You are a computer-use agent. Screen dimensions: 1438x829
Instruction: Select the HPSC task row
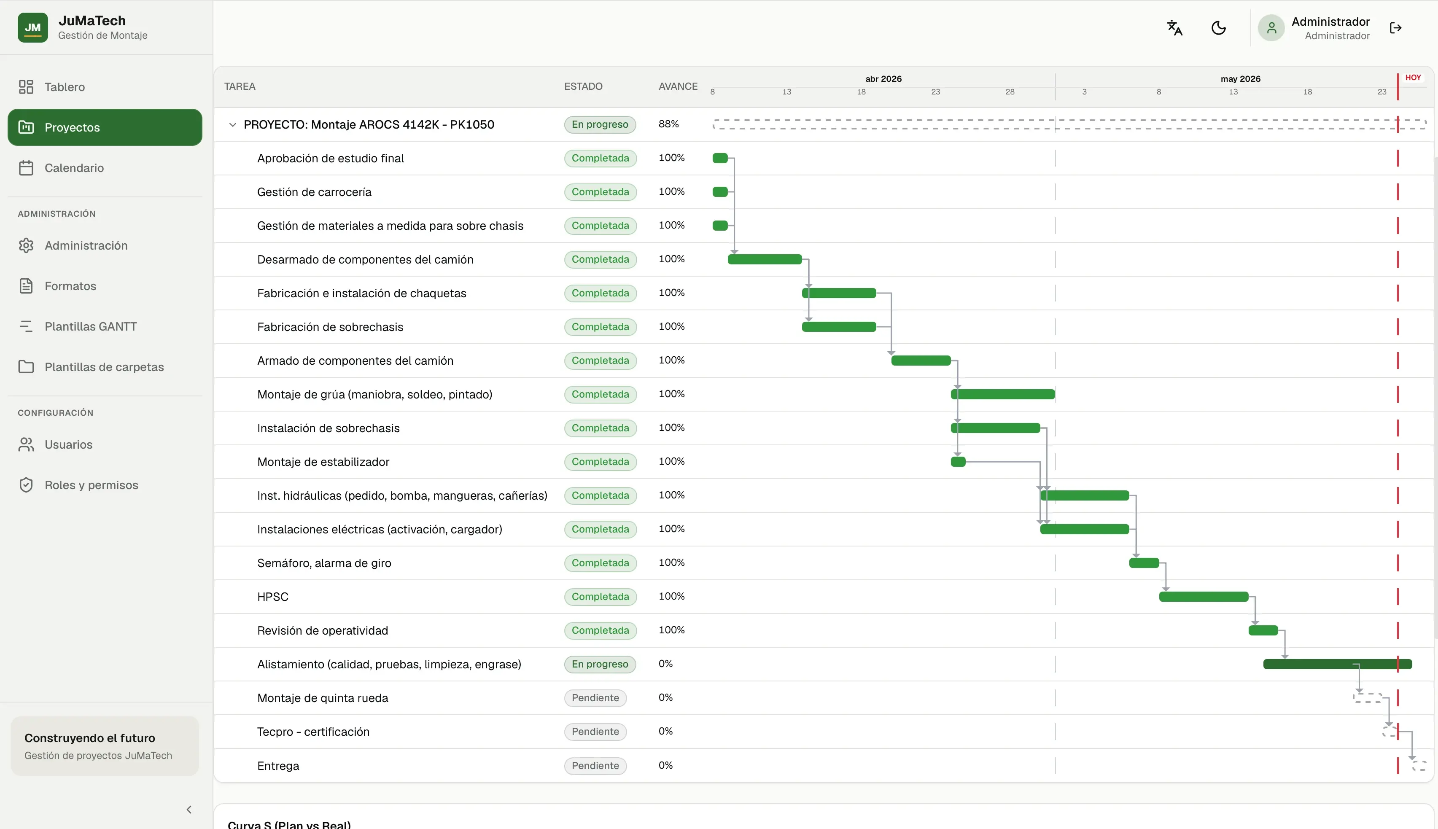(823, 597)
